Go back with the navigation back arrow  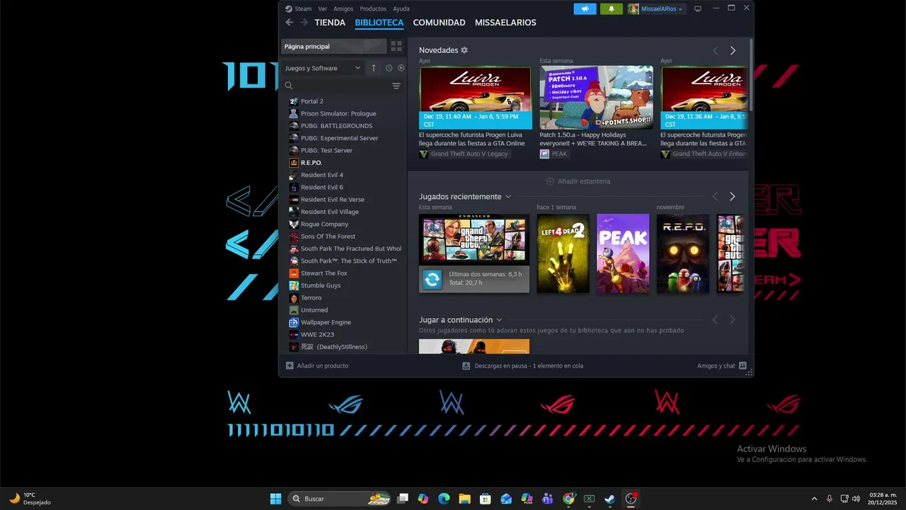[x=289, y=23]
